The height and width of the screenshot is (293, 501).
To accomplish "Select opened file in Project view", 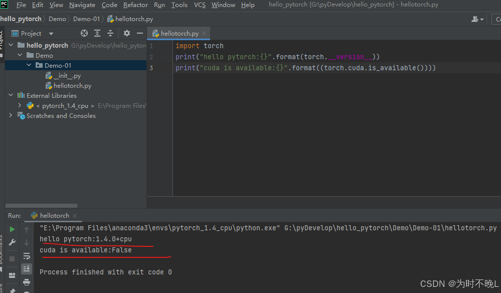I will point(85,33).
